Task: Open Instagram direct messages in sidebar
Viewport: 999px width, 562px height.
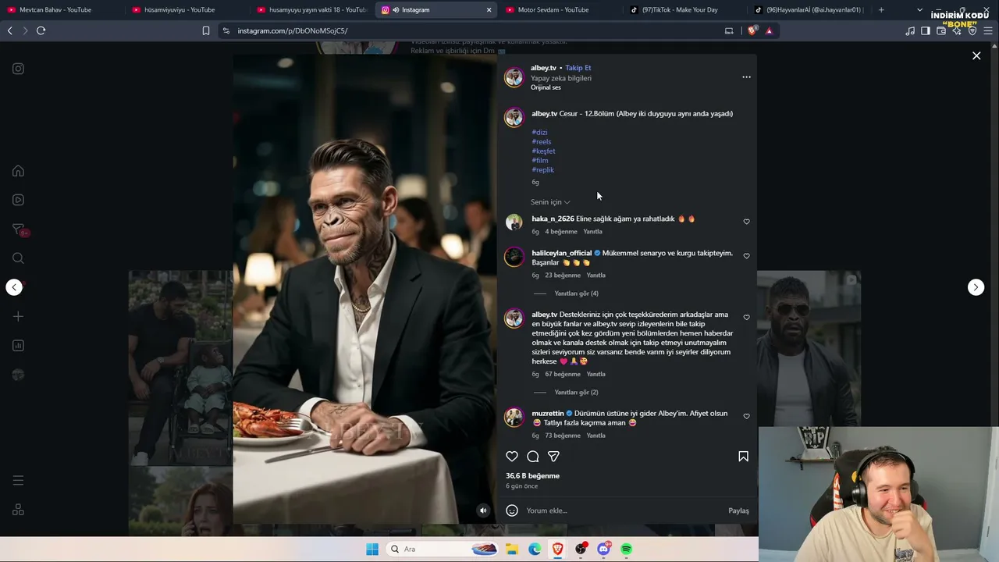Action: (19, 229)
